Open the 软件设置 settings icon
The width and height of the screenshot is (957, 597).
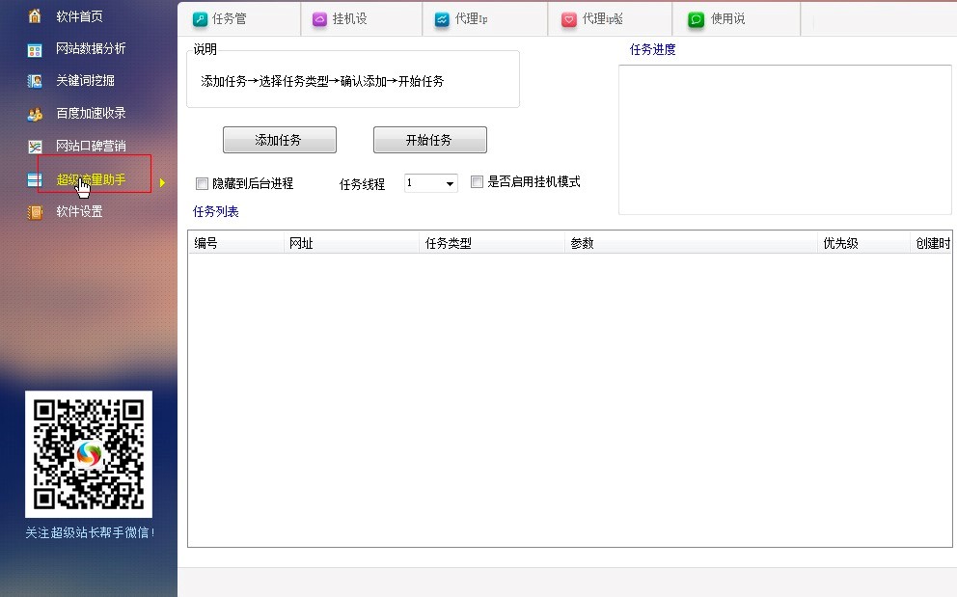tap(37, 211)
